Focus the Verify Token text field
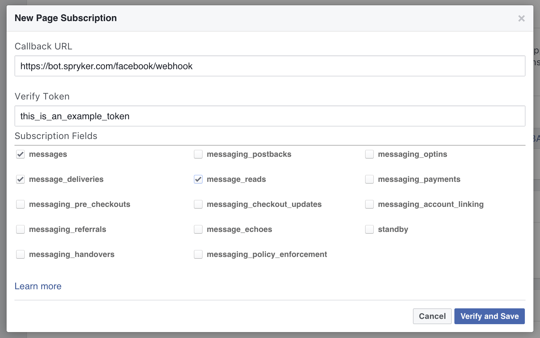The width and height of the screenshot is (540, 338). point(270,116)
